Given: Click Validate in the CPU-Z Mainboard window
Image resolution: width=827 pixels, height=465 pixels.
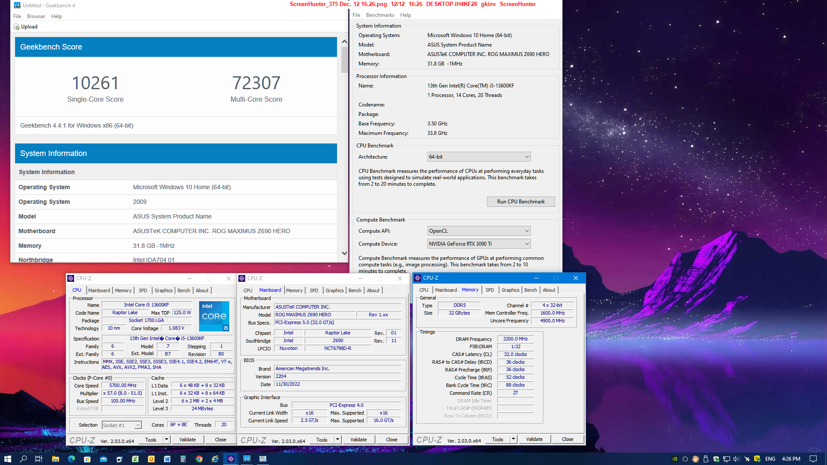Looking at the screenshot, I should [359, 440].
